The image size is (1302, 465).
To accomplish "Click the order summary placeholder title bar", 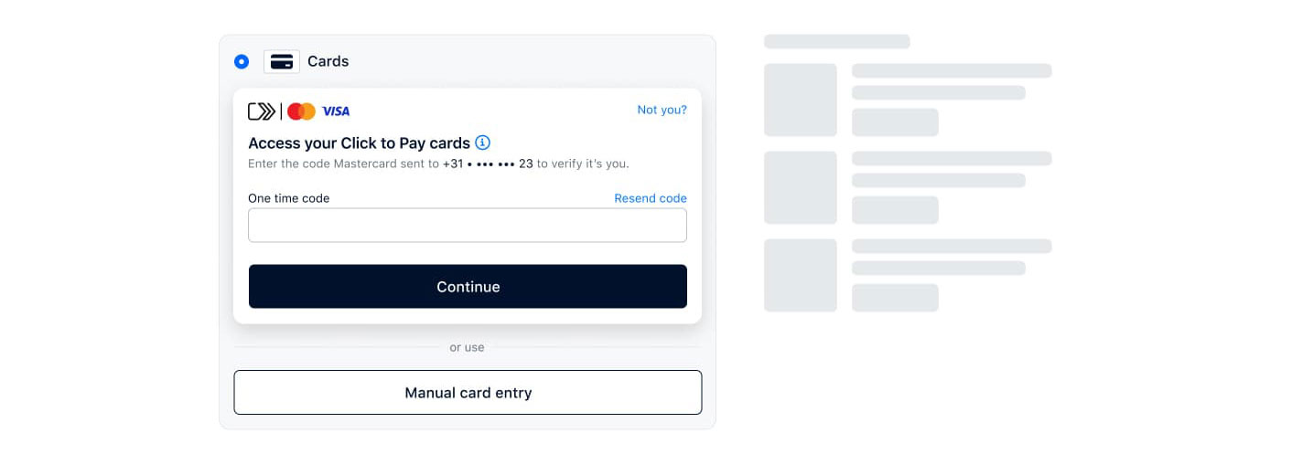I will tap(836, 41).
